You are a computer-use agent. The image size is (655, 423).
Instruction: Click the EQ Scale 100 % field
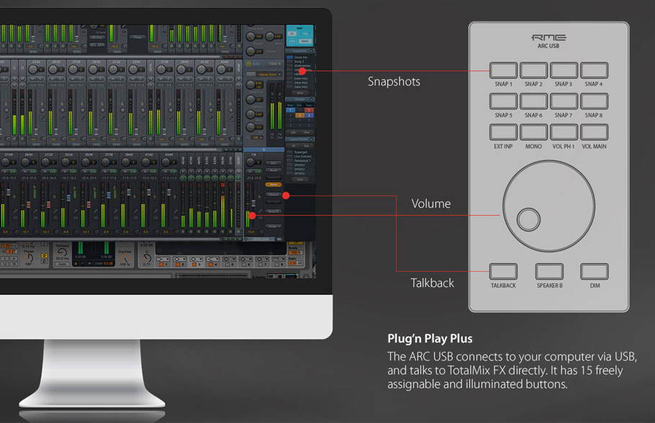(x=295, y=253)
